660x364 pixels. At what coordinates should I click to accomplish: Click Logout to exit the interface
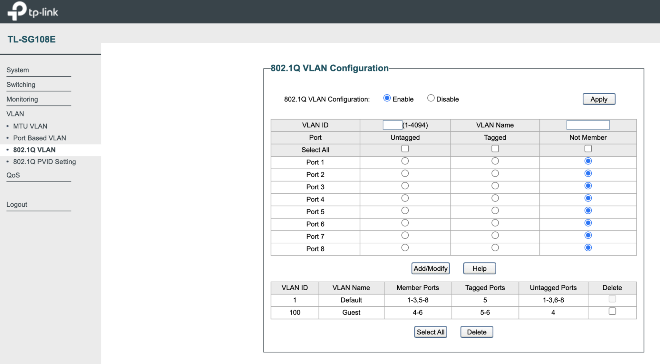(x=17, y=204)
